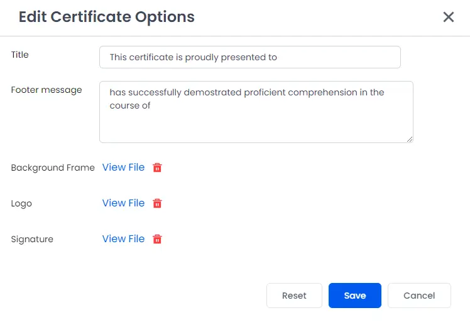The image size is (470, 325).
Task: Open the Logo View File link
Action: pyautogui.click(x=123, y=203)
